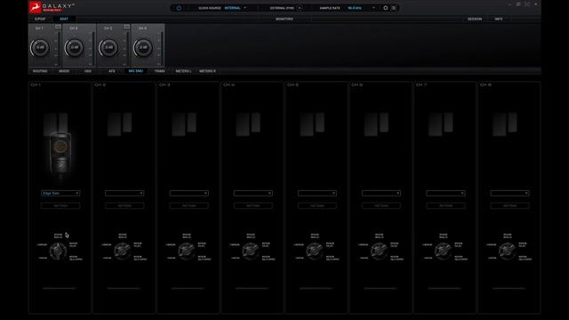The height and width of the screenshot is (320, 569).
Task: Click the polar pattern knob in CH 5 strip
Action: pyautogui.click(x=315, y=251)
